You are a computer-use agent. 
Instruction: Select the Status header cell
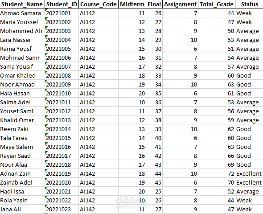249,4
